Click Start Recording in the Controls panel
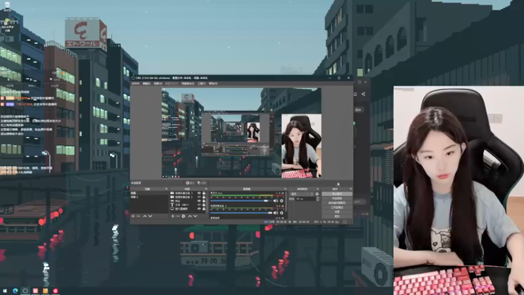 point(337,199)
